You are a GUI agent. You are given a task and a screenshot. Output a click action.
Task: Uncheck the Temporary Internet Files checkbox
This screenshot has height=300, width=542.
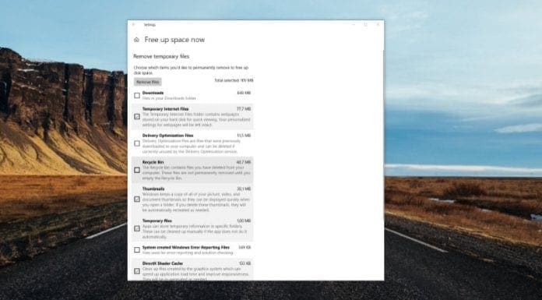[x=137, y=117]
